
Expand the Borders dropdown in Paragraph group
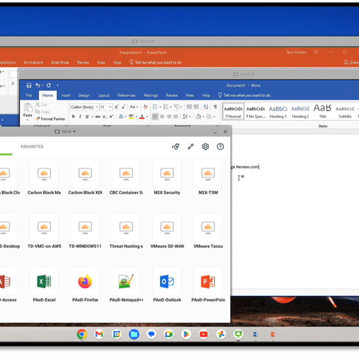click(x=214, y=117)
